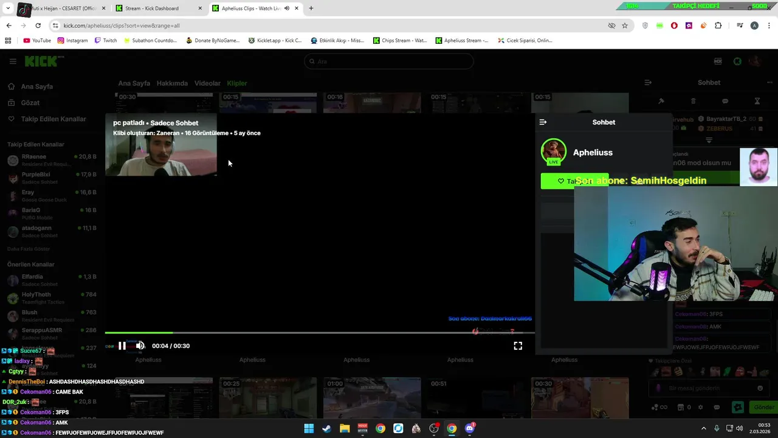Collapse the clip's Sohbet panel via arrow icon
Viewport: 778px width, 438px height.
click(x=543, y=122)
